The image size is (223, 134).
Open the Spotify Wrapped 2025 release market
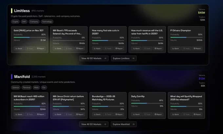[x=186, y=98]
